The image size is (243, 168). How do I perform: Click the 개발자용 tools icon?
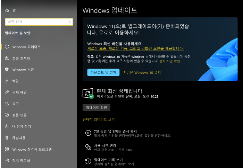click(7, 138)
